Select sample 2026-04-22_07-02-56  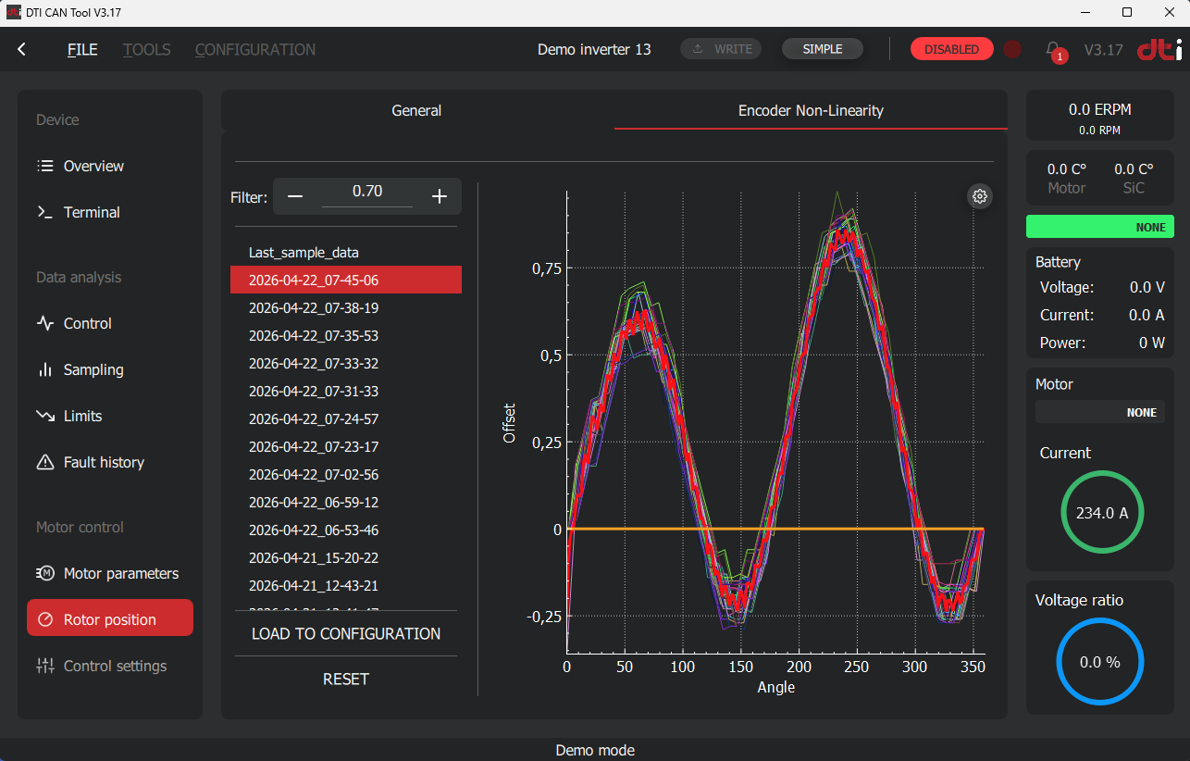346,474
